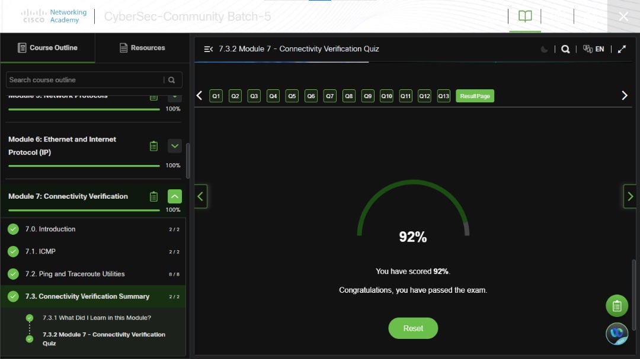
Task: Open Module 7 clipboard assessment icon
Action: [153, 196]
